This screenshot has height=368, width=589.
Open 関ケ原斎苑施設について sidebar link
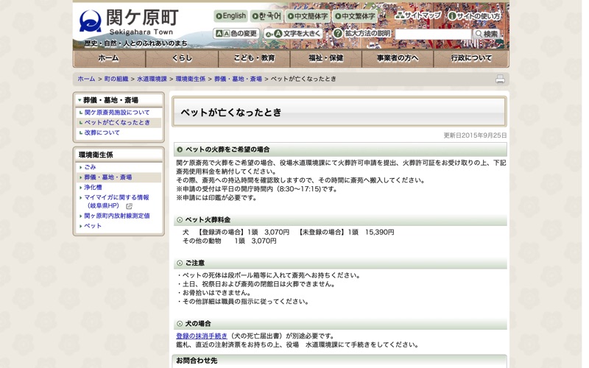117,113
